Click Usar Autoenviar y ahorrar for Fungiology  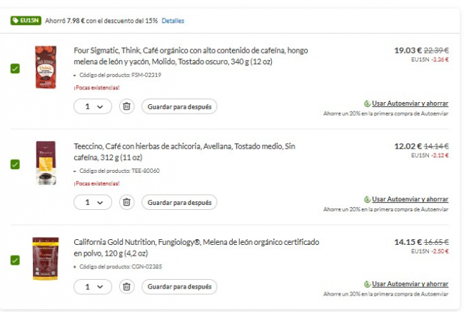point(410,283)
